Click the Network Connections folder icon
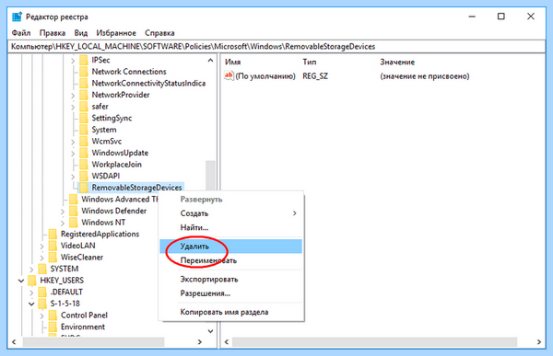 tap(84, 72)
